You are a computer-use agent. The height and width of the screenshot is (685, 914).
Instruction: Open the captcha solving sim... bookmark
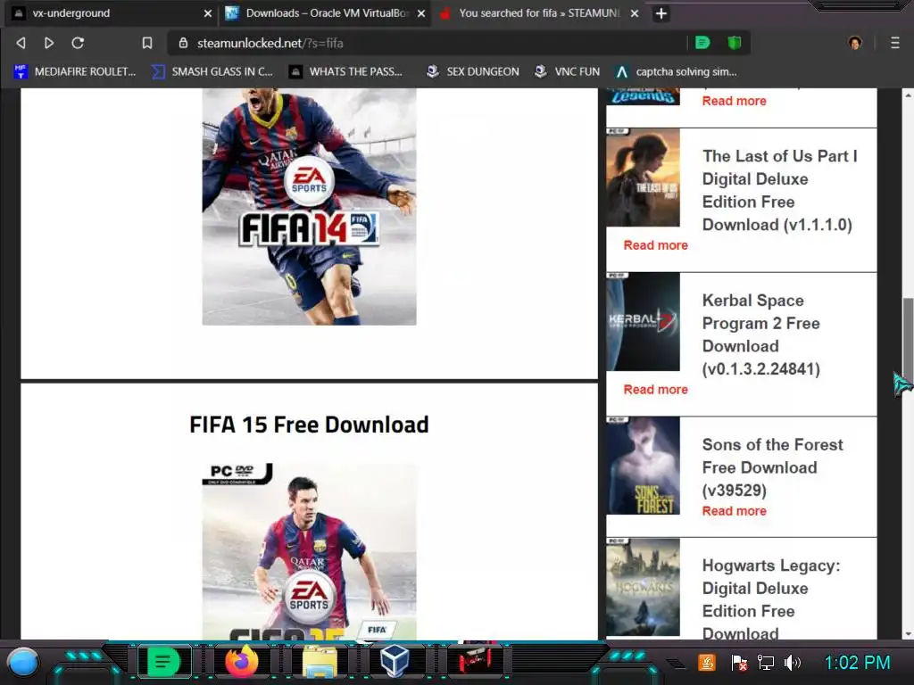pyautogui.click(x=677, y=71)
